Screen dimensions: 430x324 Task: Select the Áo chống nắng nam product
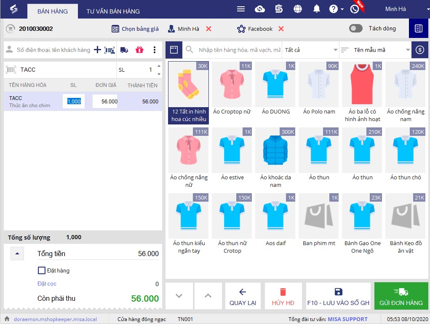pyautogui.click(x=405, y=93)
